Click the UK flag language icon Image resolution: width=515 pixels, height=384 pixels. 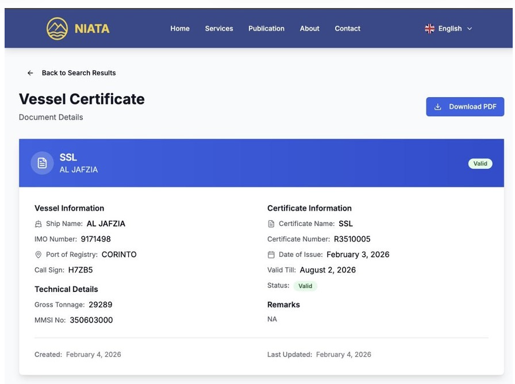pos(429,29)
